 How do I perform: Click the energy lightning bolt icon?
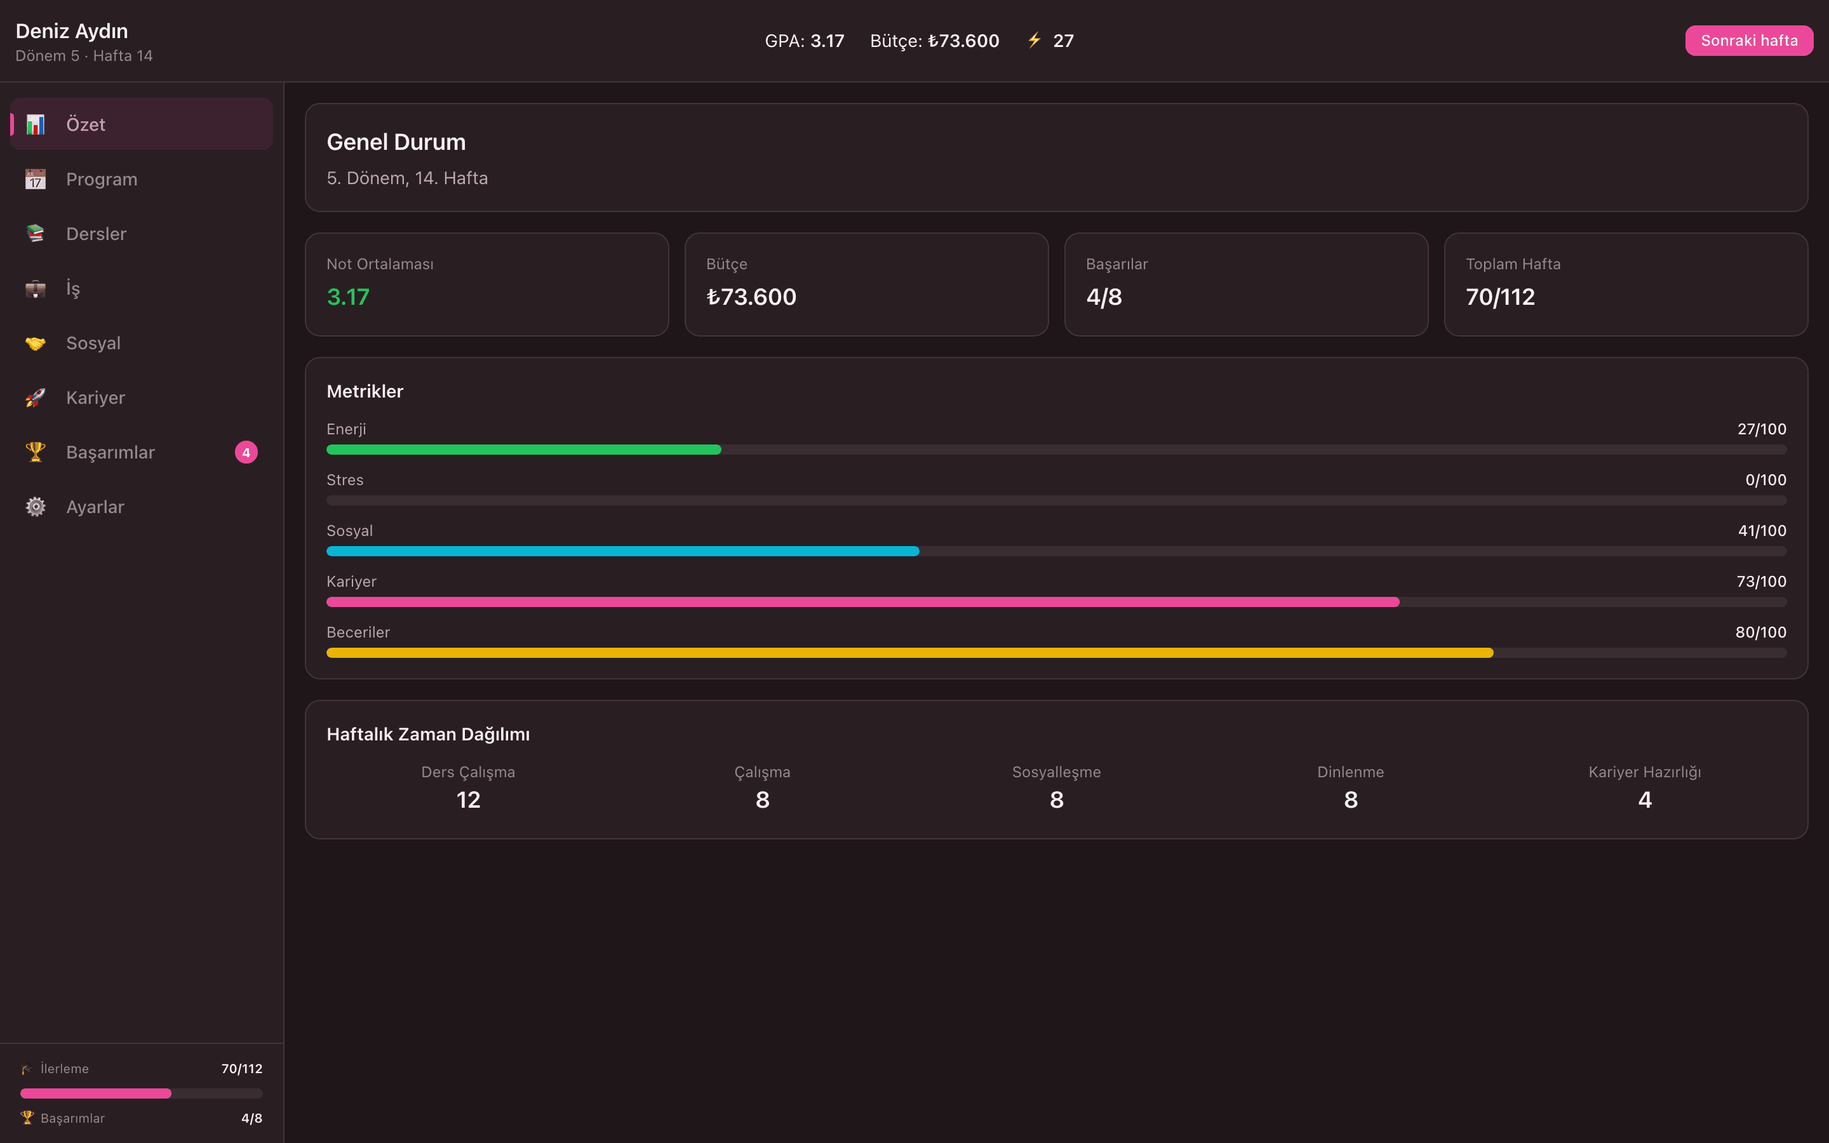click(x=1035, y=40)
